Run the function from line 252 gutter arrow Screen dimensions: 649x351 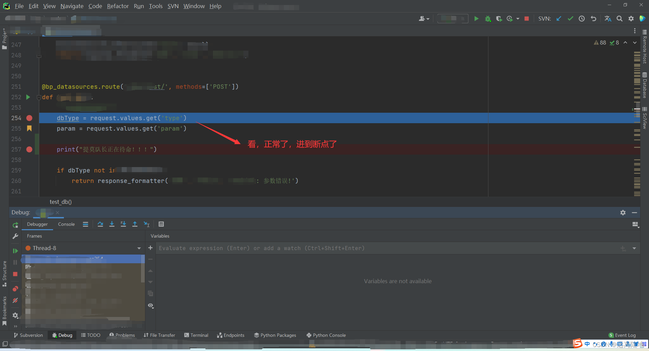point(28,97)
